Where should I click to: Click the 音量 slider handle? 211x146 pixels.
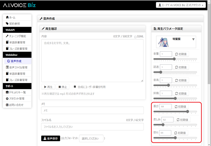(174, 59)
